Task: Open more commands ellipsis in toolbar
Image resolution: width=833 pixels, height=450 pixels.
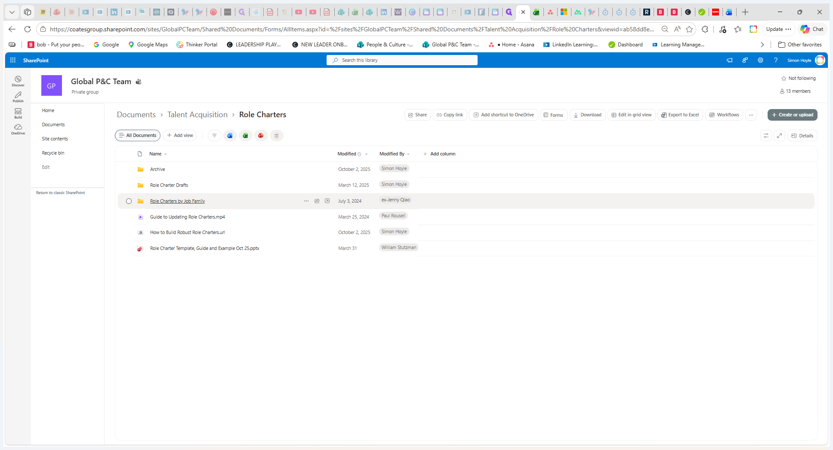Action: point(751,115)
